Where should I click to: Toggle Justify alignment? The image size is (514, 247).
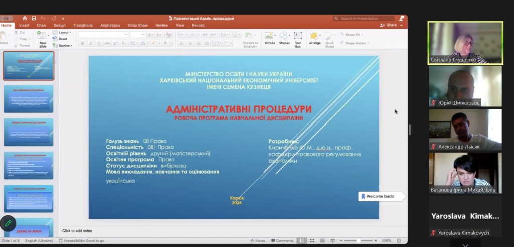point(206,43)
